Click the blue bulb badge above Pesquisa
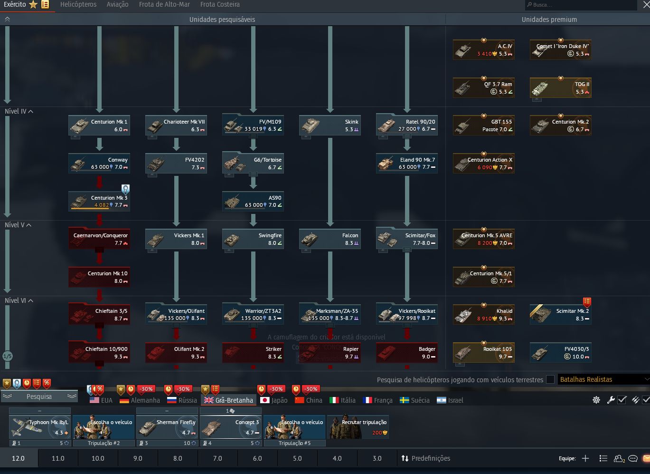650x474 pixels. point(17,383)
